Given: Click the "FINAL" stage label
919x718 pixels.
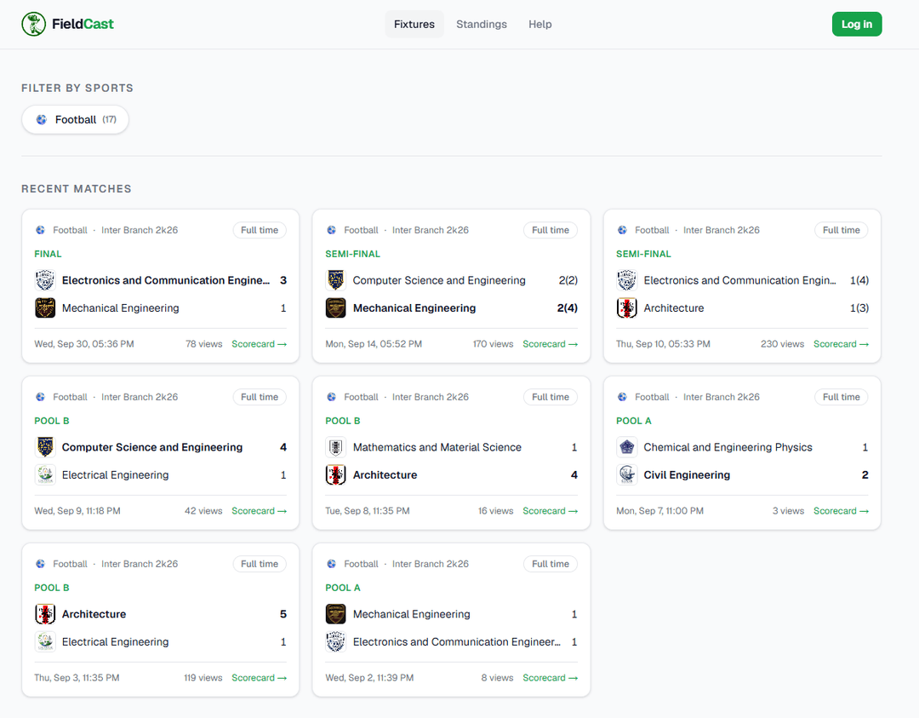Looking at the screenshot, I should [48, 254].
